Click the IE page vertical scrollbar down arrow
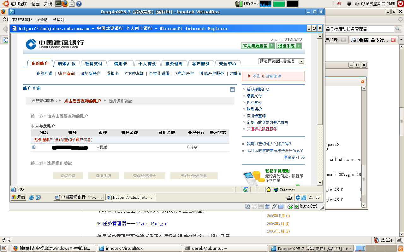404x252 pixels. click(x=320, y=183)
